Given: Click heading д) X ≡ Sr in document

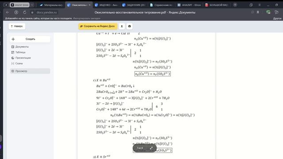Looking at the screenshot, I should click(102, 157).
